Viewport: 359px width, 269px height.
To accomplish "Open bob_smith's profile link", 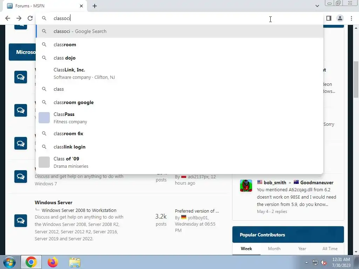I will click(275, 182).
